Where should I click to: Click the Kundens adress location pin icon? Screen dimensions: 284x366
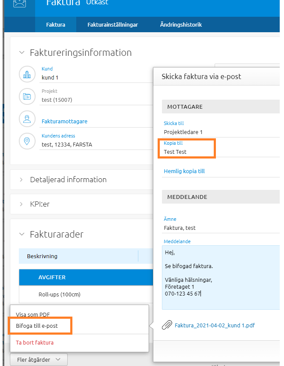[x=27, y=141]
